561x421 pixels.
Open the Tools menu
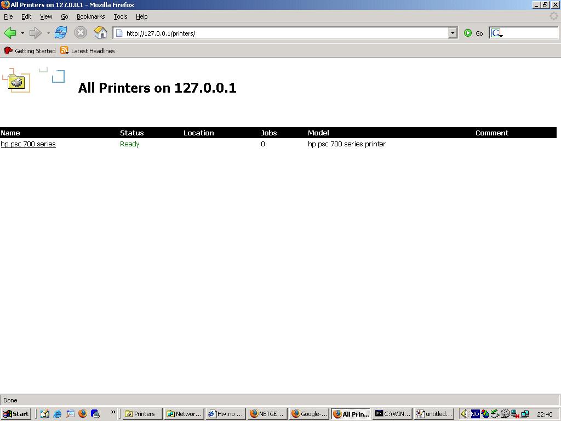coord(120,16)
